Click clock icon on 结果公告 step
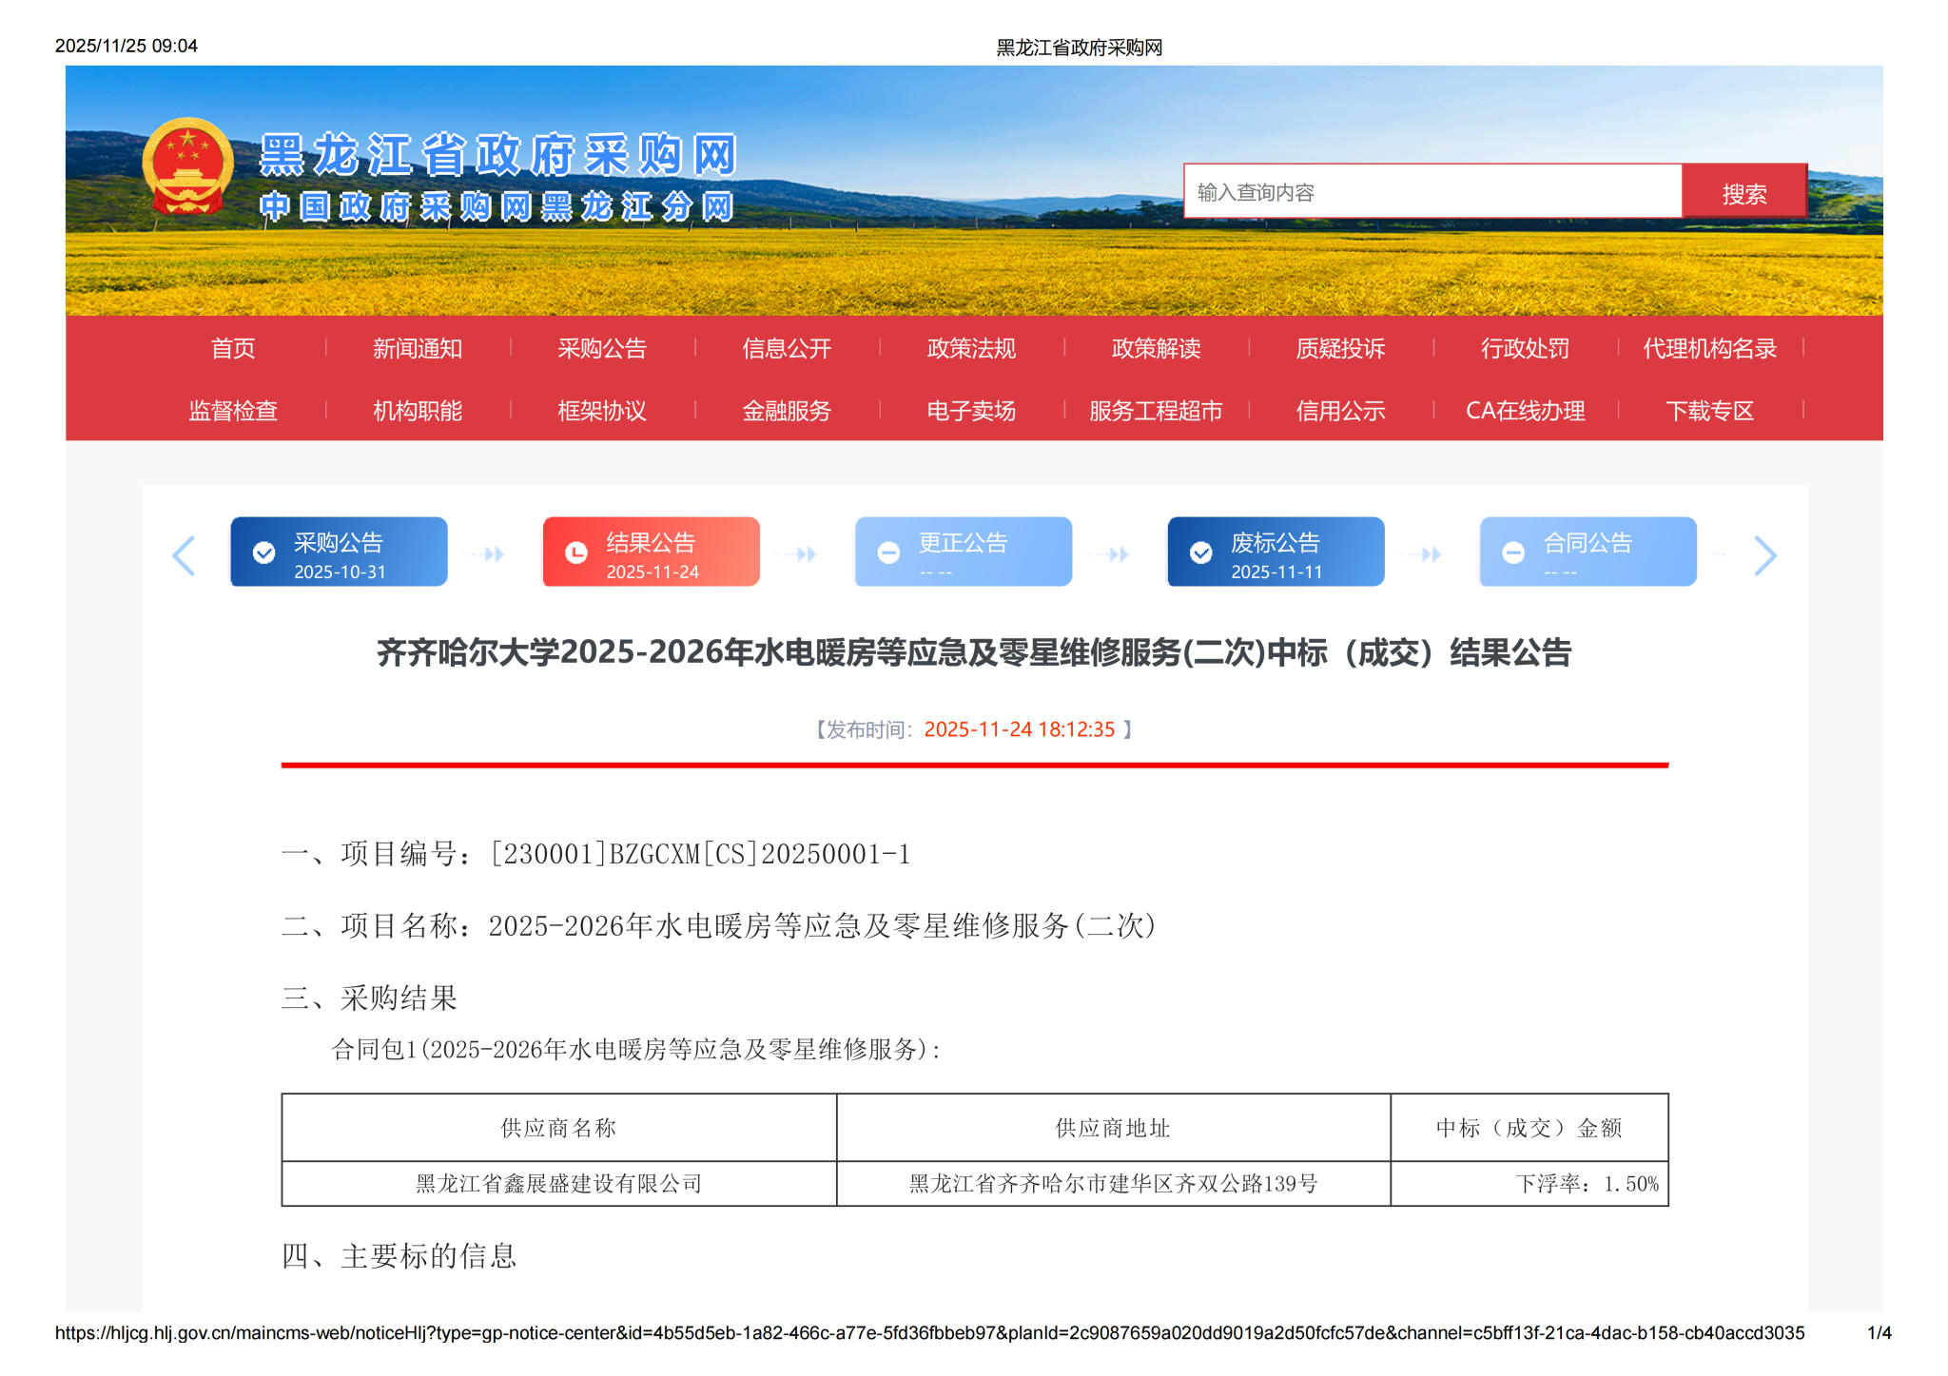1948x1376 pixels. 576,552
